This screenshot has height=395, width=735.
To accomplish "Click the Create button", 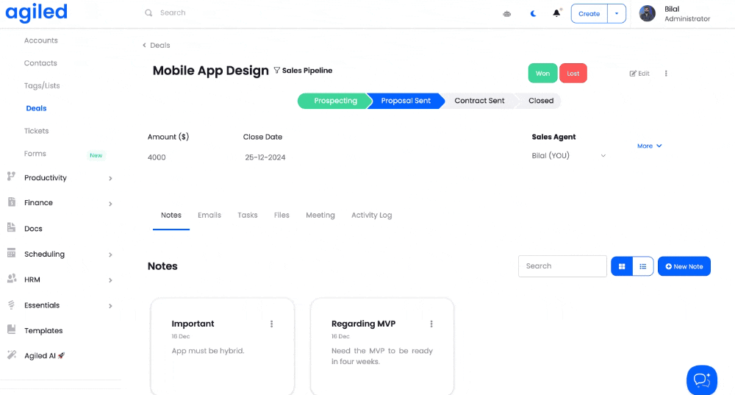I will tap(589, 13).
